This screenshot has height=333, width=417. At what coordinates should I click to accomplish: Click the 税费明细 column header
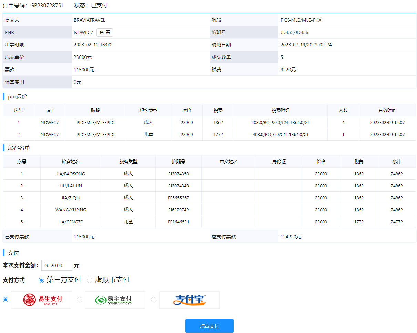click(x=281, y=111)
